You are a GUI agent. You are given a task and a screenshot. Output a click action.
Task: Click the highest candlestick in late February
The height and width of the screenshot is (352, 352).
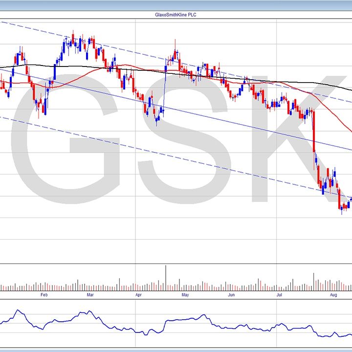[x=73, y=38]
